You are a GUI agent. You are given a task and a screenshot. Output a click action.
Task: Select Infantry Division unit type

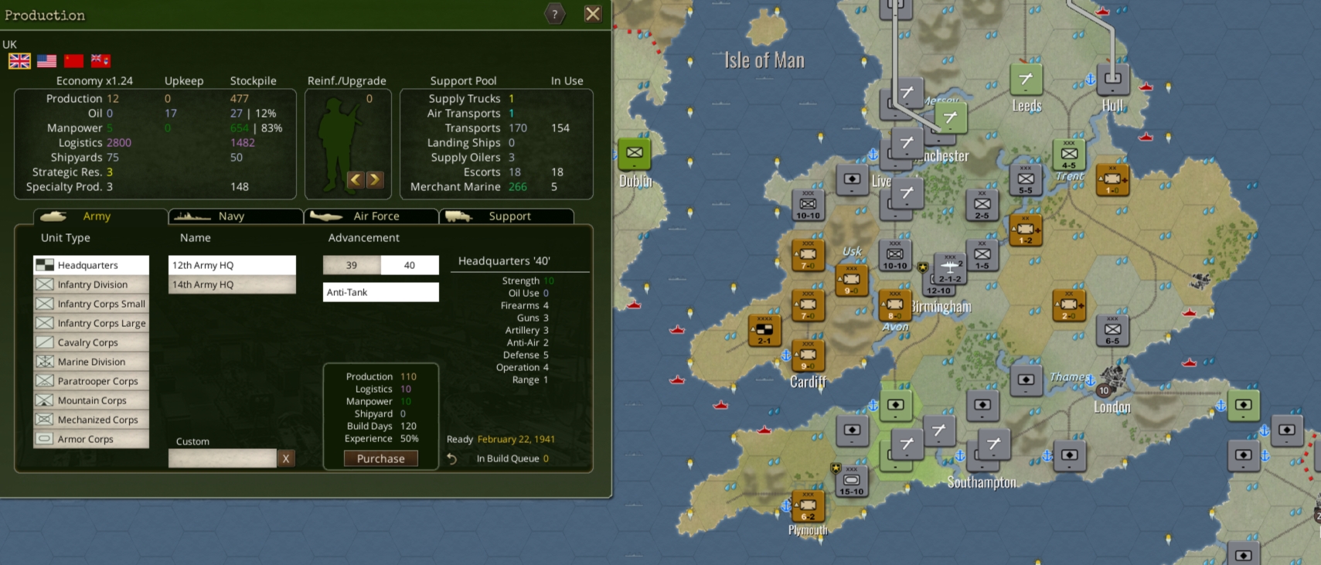pyautogui.click(x=91, y=284)
